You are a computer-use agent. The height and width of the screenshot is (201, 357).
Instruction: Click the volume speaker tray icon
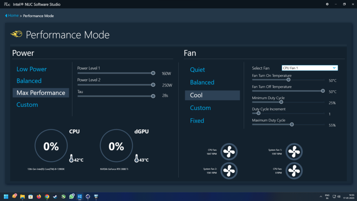tap(339, 196)
